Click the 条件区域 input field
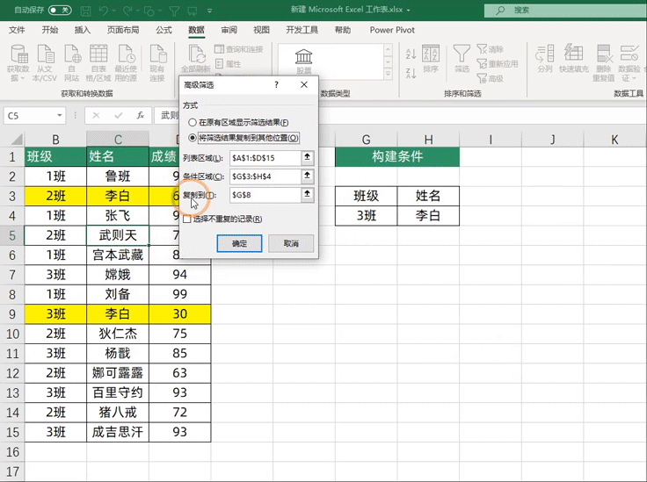This screenshot has height=482, width=647. (265, 176)
